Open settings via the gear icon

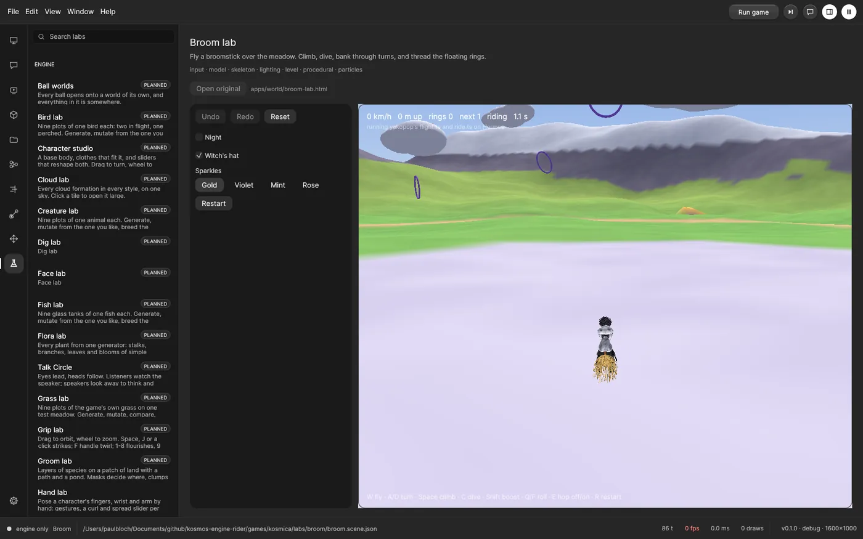point(14,501)
